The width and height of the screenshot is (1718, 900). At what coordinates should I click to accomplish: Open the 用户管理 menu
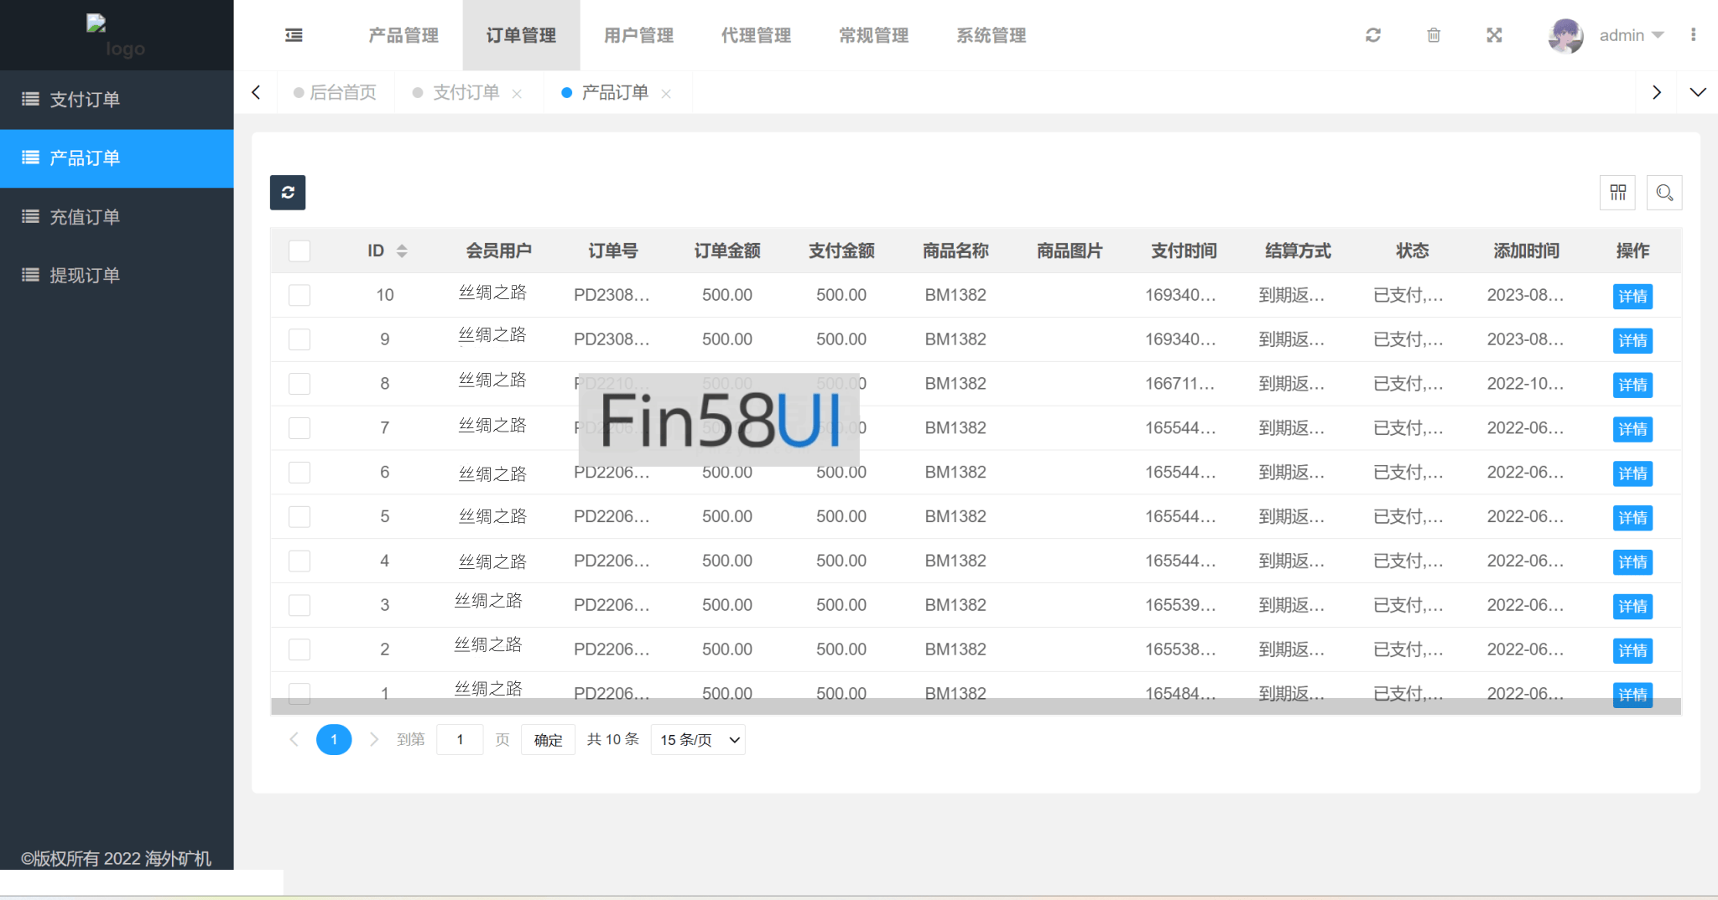(x=638, y=35)
